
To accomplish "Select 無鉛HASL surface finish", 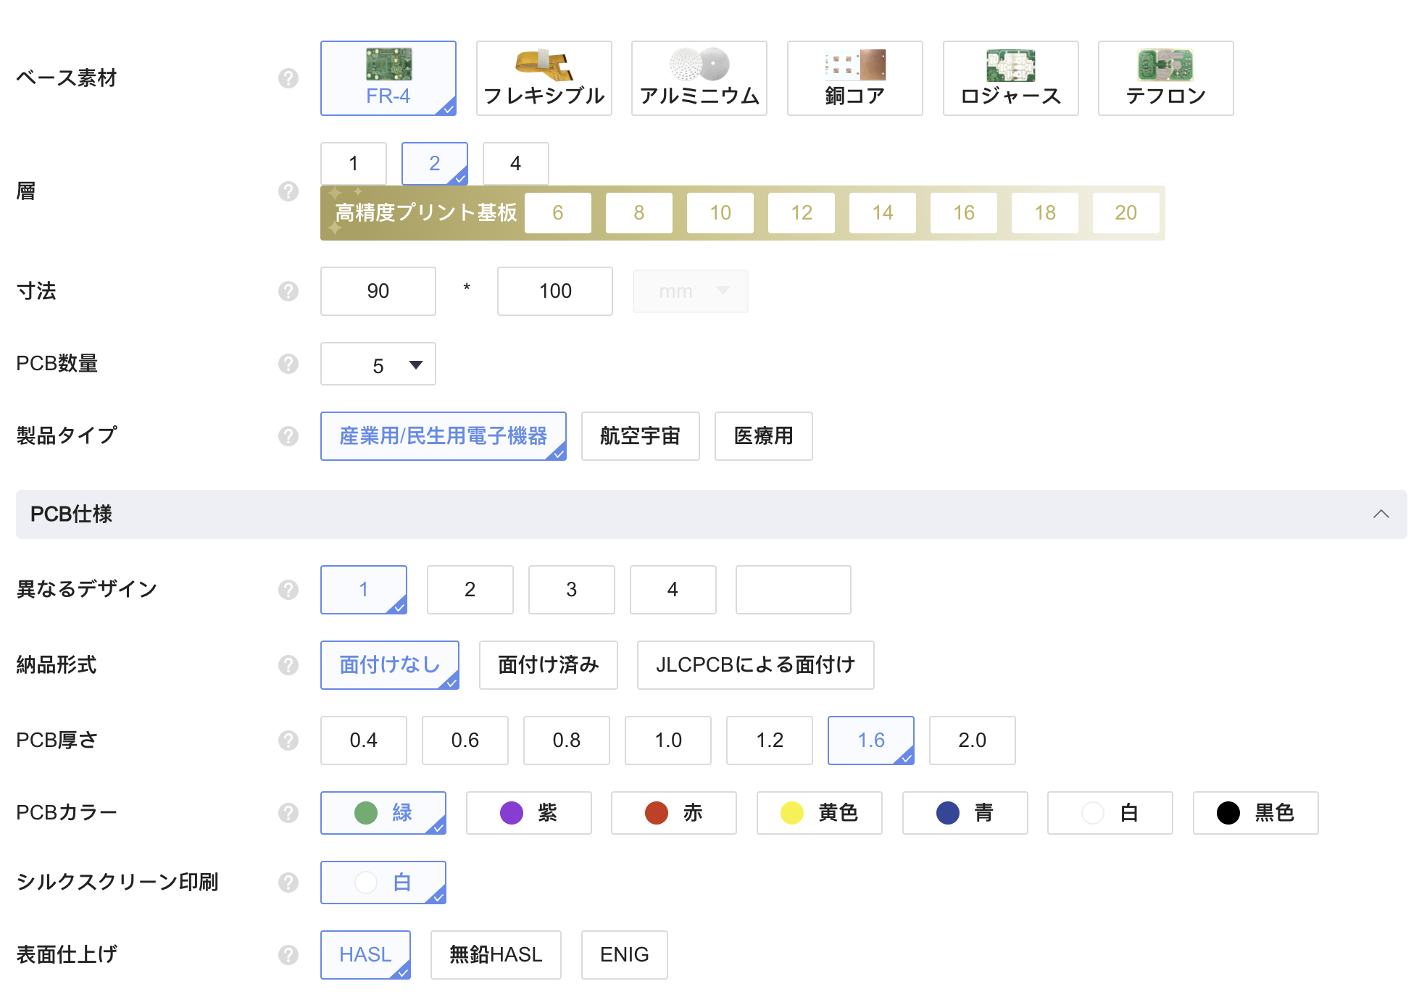I will click(x=496, y=955).
